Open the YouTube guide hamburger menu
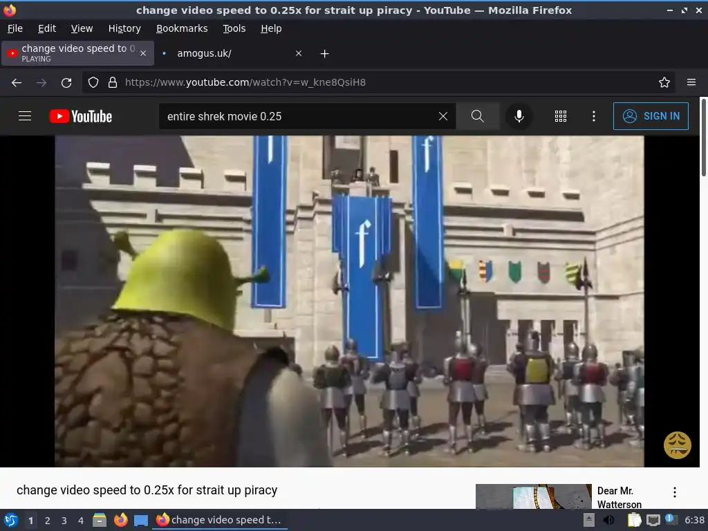Screen dimensions: 708x531 click(x=25, y=116)
